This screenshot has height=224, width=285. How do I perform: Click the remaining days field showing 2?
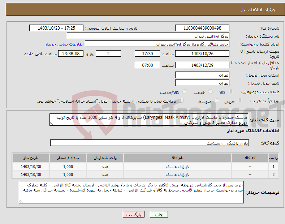click(x=108, y=53)
